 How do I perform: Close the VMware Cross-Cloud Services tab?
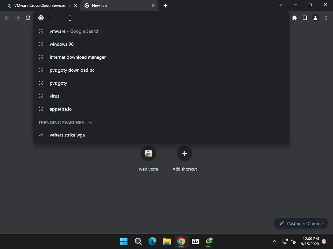(x=75, y=6)
